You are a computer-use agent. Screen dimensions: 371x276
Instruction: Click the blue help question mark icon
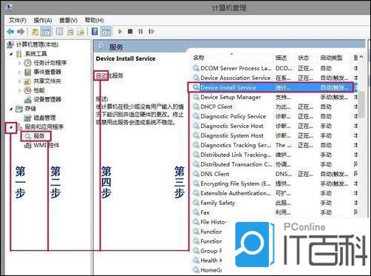click(x=95, y=32)
